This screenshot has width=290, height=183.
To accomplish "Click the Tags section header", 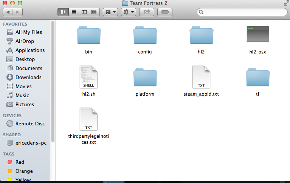I will point(9,154).
